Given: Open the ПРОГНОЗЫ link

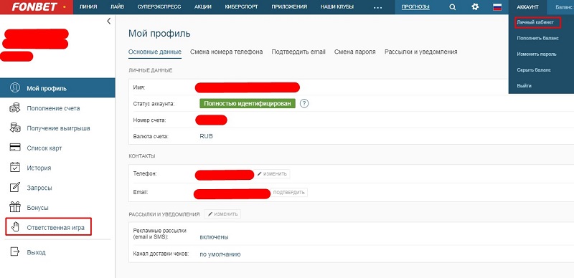Looking at the screenshot, I should [415, 6].
